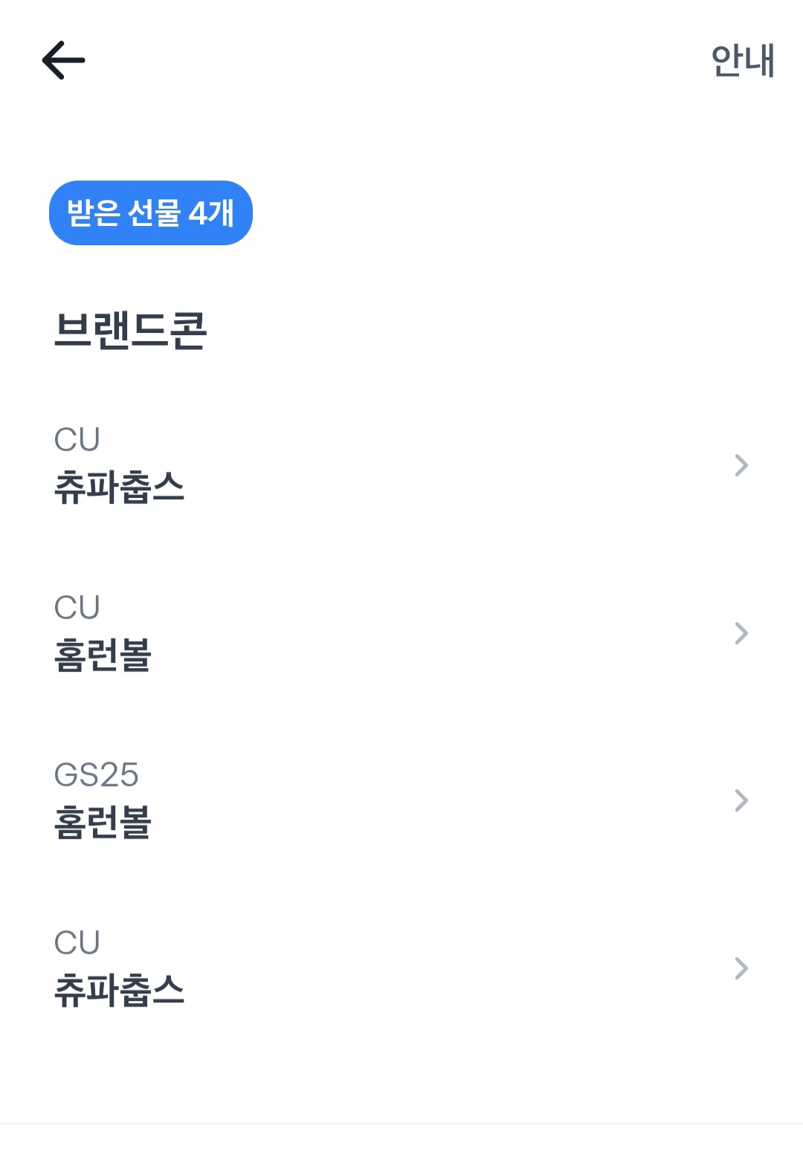The width and height of the screenshot is (803, 1157).
Task: Tap the back arrow icon
Action: pos(63,60)
